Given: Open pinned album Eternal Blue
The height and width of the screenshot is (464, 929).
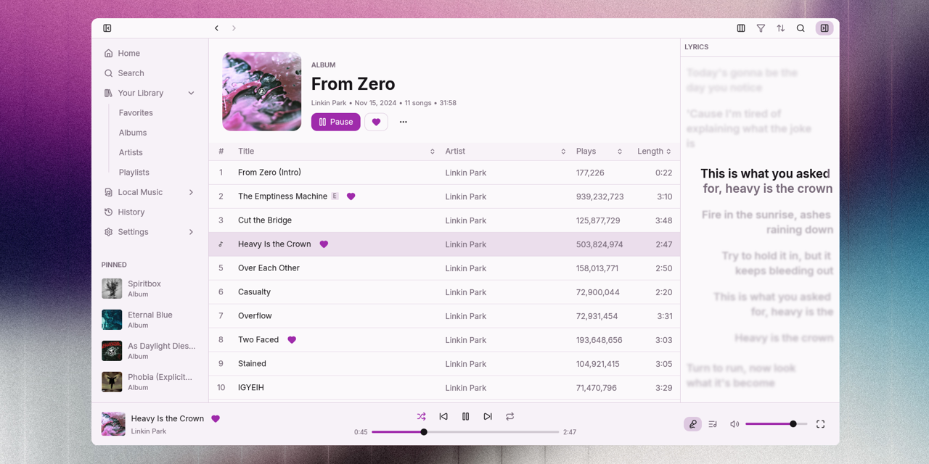Looking at the screenshot, I should 150,320.
